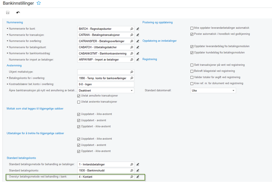Toggle Krev ref. nr. for dokument checkbox
Image resolution: width=272 pixels, height=183 pixels.
click(x=192, y=83)
